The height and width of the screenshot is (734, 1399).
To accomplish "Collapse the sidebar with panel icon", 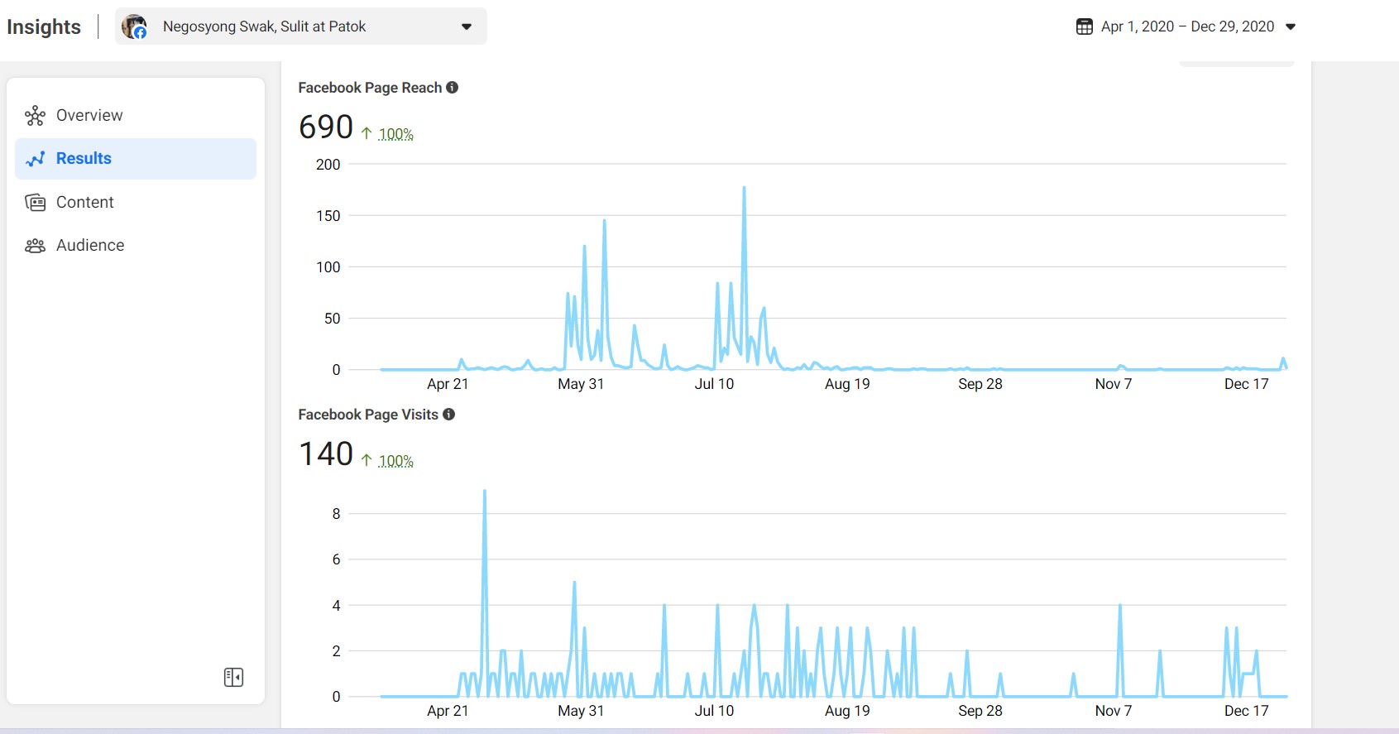I will tap(233, 678).
